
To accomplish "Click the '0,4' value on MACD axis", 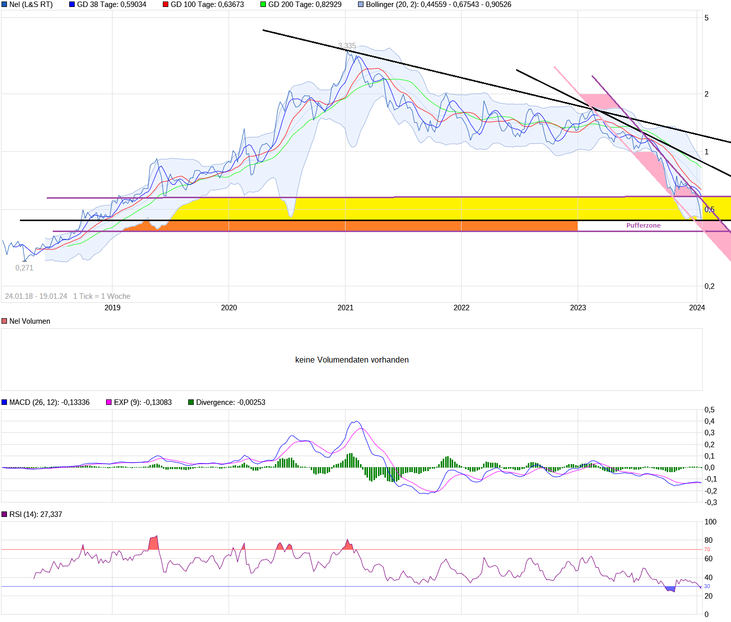I will tap(710, 421).
